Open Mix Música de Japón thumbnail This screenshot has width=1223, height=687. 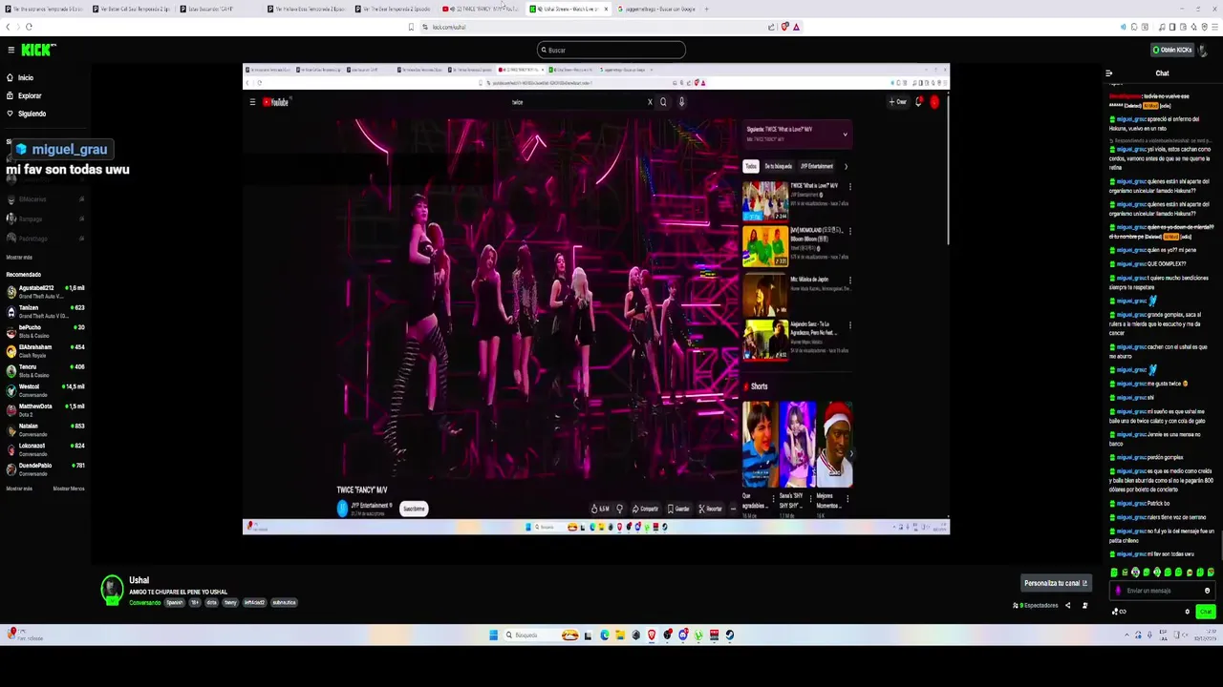[765, 294]
